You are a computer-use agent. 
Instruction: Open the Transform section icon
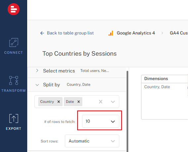(x=14, y=80)
